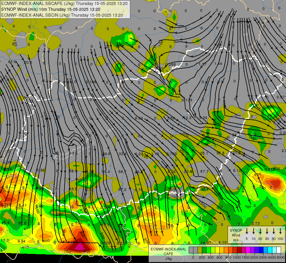Image resolution: width=286 pixels, height=263 pixels.
Task: Click the 20.6 value on the map
Action: (28, 63)
